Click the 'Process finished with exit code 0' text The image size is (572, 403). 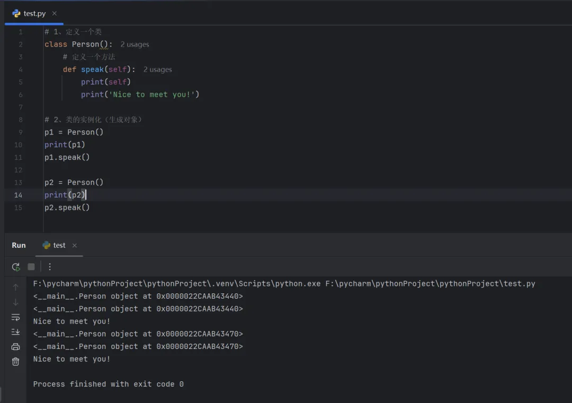tap(108, 384)
